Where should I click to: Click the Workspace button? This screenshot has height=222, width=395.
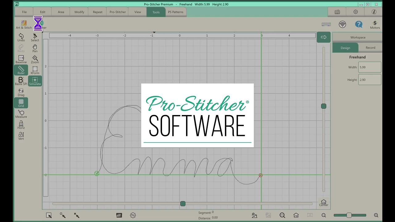point(358,37)
